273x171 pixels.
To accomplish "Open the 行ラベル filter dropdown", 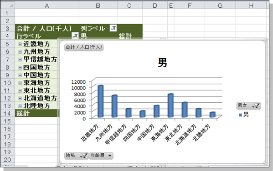I will point(75,35).
